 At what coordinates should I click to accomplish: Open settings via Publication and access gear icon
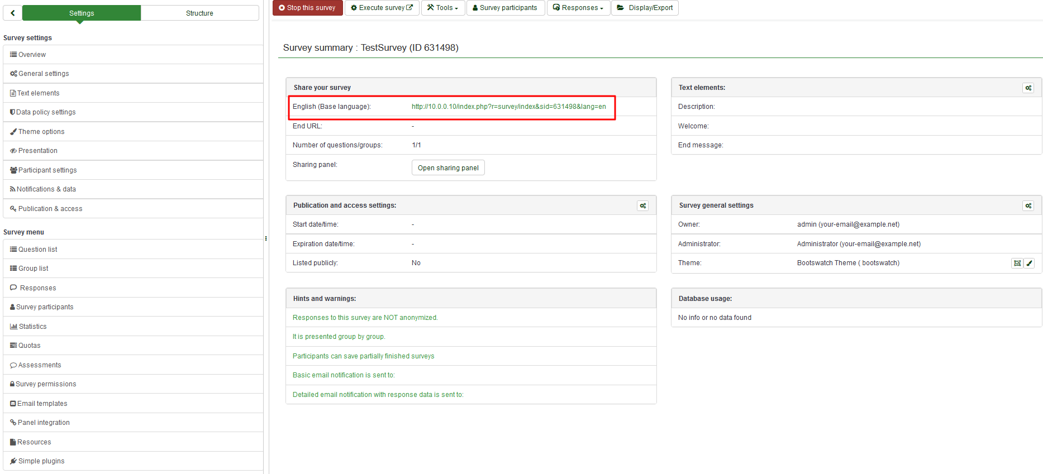[x=642, y=205]
